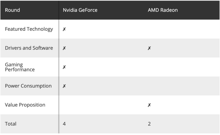Select the AMD Radeon column header
The height and width of the screenshot is (135, 220).
coord(163,10)
